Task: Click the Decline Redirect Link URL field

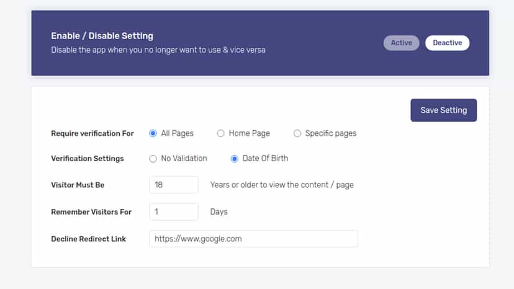Action: pos(253,239)
